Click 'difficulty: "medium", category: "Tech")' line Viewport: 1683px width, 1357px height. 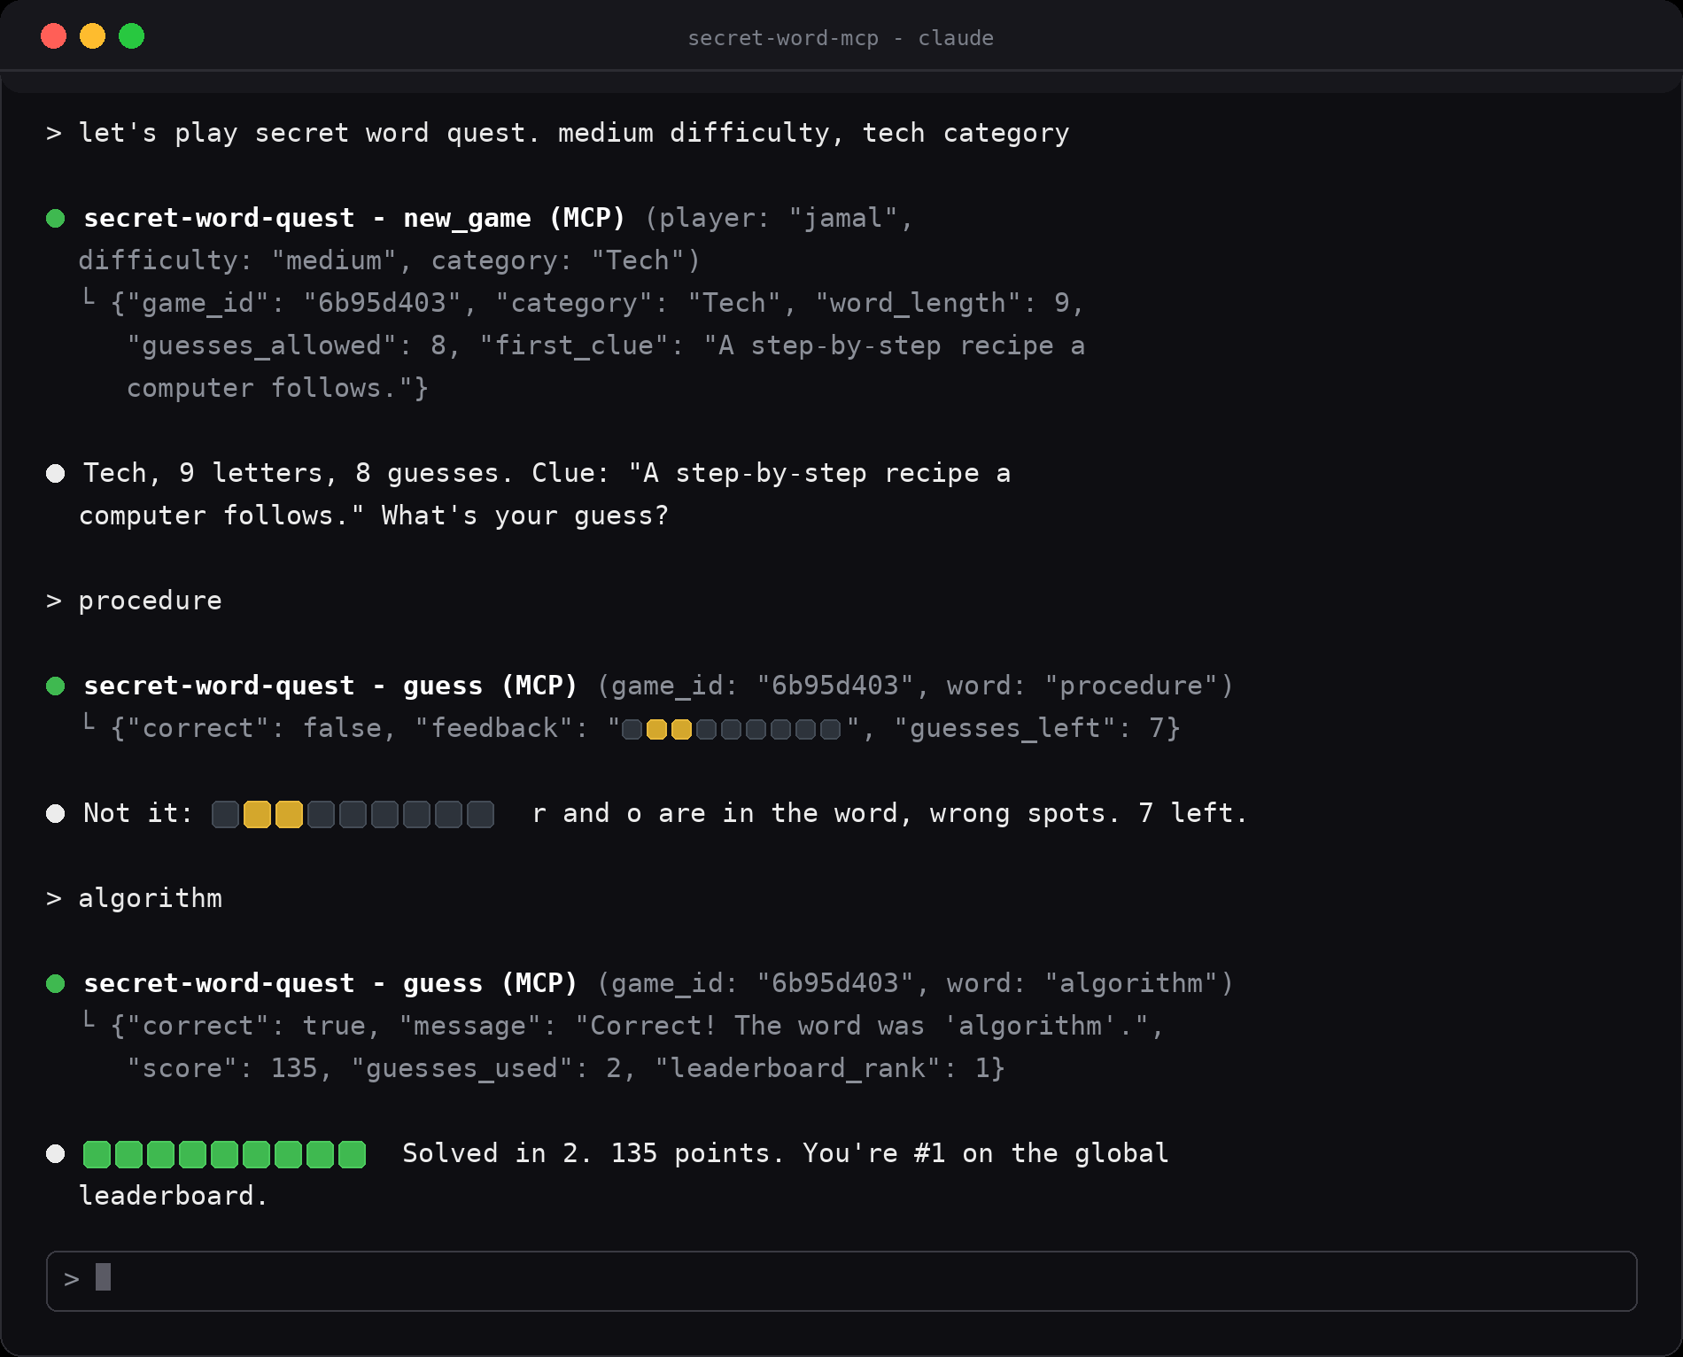click(x=389, y=261)
